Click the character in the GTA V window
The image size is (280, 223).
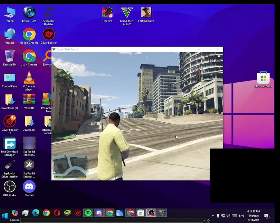coord(113,146)
